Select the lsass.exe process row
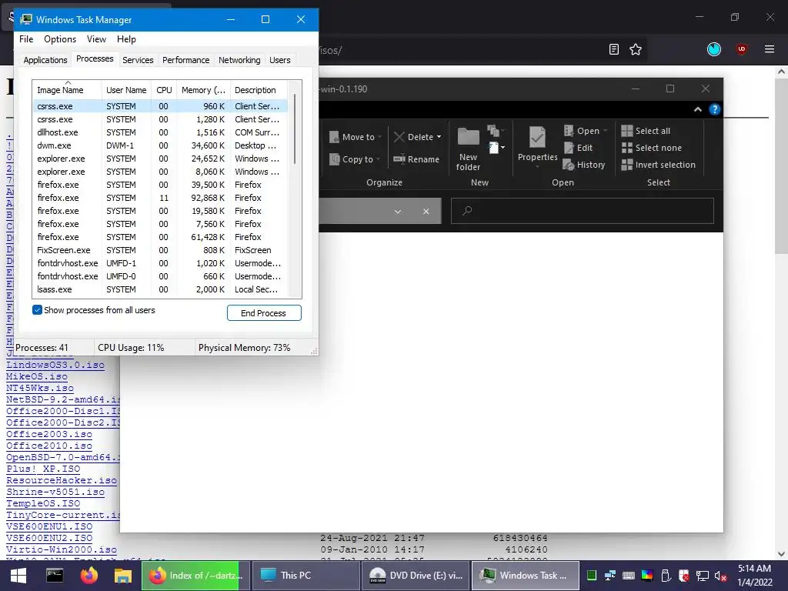 (161, 289)
